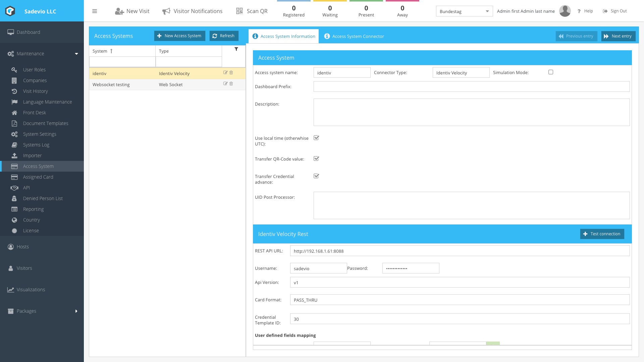Click the Language Maintenance flag icon
644x362 pixels.
pyautogui.click(x=14, y=102)
